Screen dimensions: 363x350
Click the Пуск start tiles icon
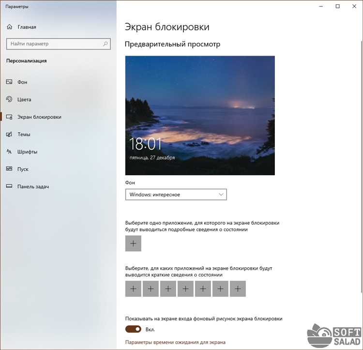pyautogui.click(x=9, y=169)
